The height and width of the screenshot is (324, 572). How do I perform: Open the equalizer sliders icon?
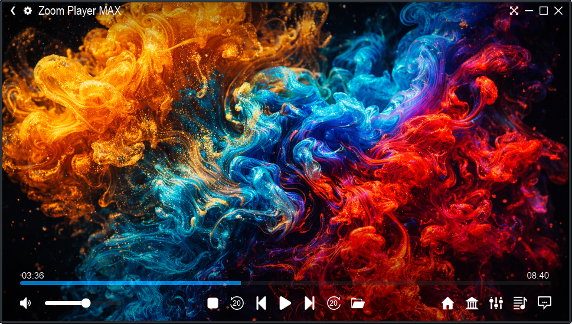coord(496,303)
